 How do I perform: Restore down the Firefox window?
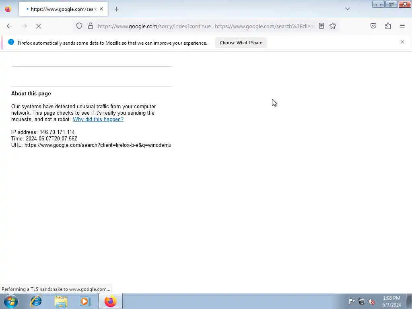391,4
